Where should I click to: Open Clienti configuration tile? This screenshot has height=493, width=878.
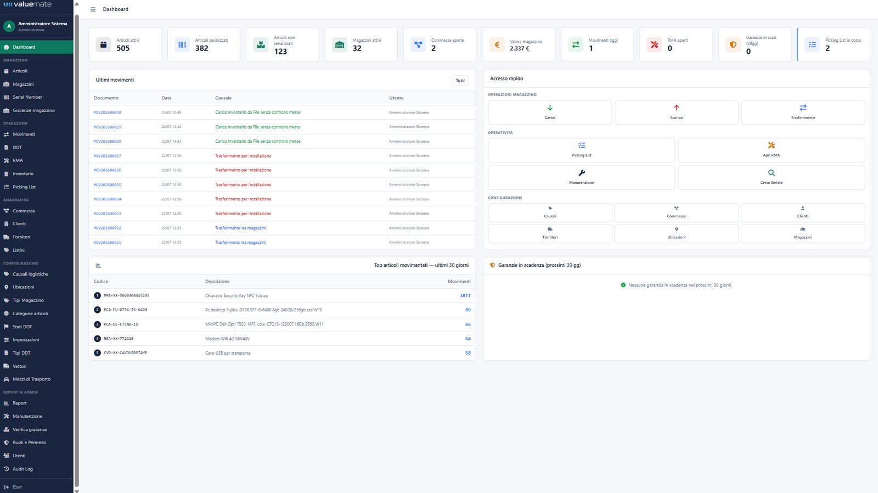click(803, 212)
